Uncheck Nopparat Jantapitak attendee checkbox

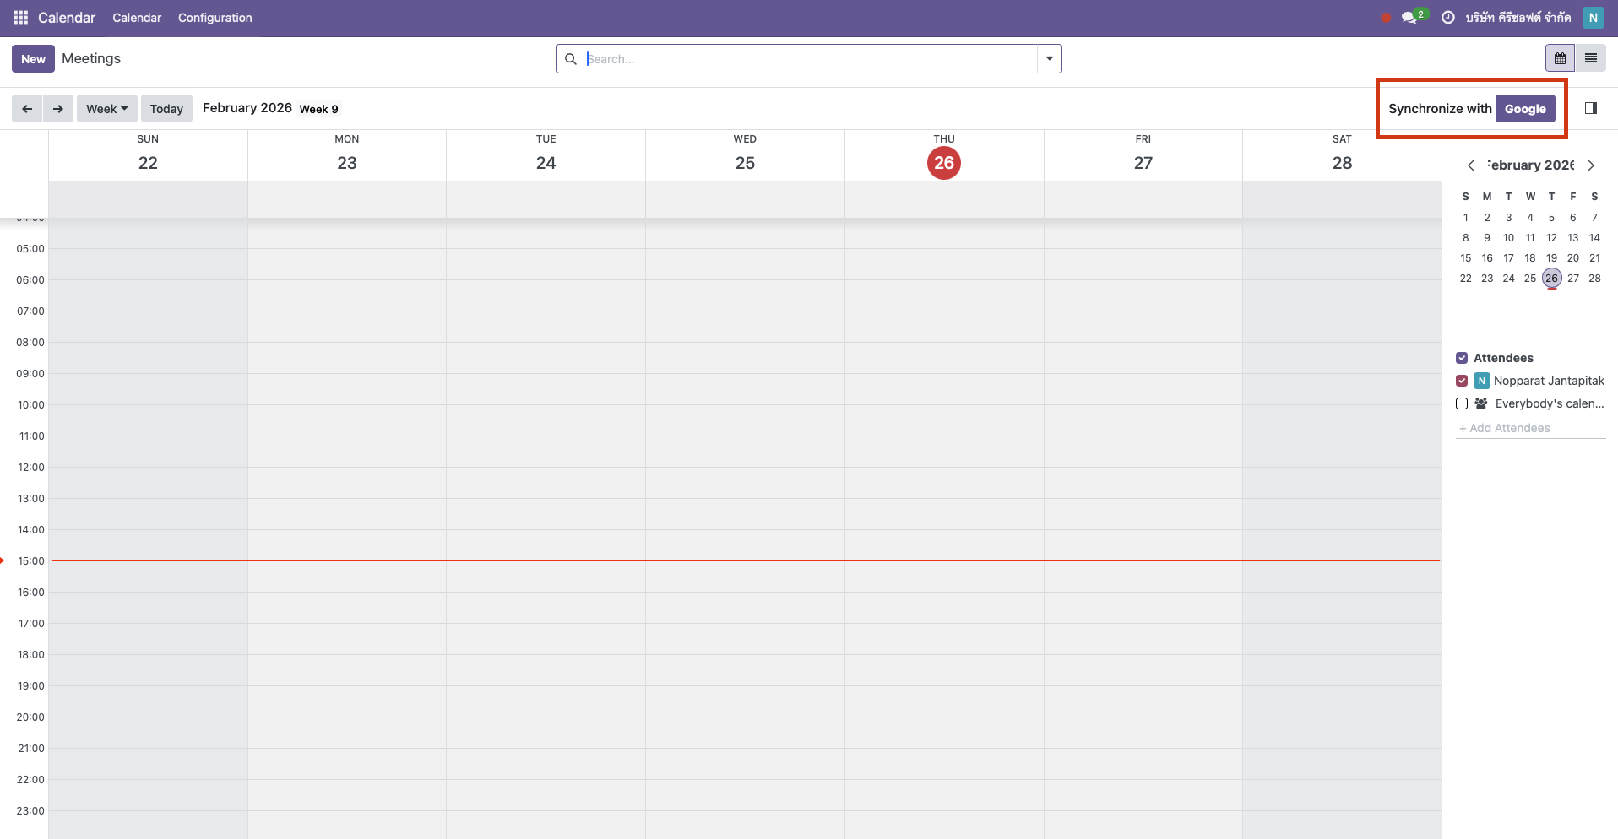(1462, 381)
